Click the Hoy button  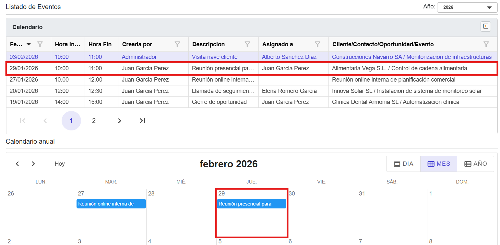pyautogui.click(x=60, y=164)
